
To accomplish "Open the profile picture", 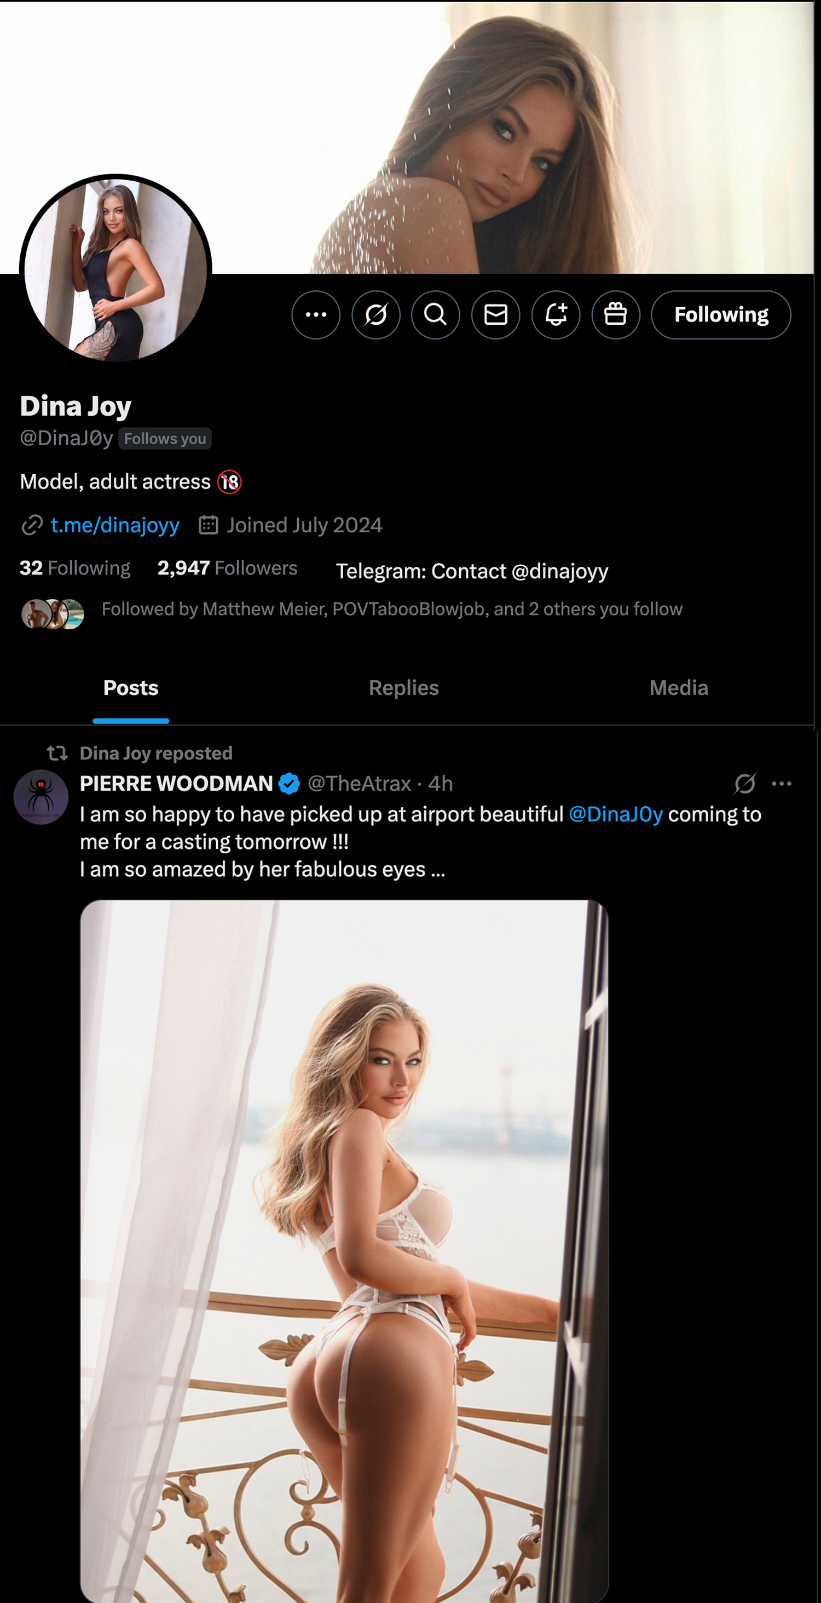I will point(115,269).
